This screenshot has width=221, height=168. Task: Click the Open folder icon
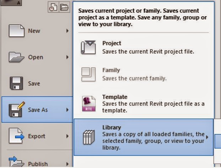click(16, 57)
